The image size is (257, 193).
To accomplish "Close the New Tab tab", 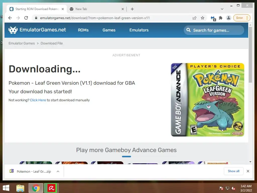I will (x=122, y=9).
